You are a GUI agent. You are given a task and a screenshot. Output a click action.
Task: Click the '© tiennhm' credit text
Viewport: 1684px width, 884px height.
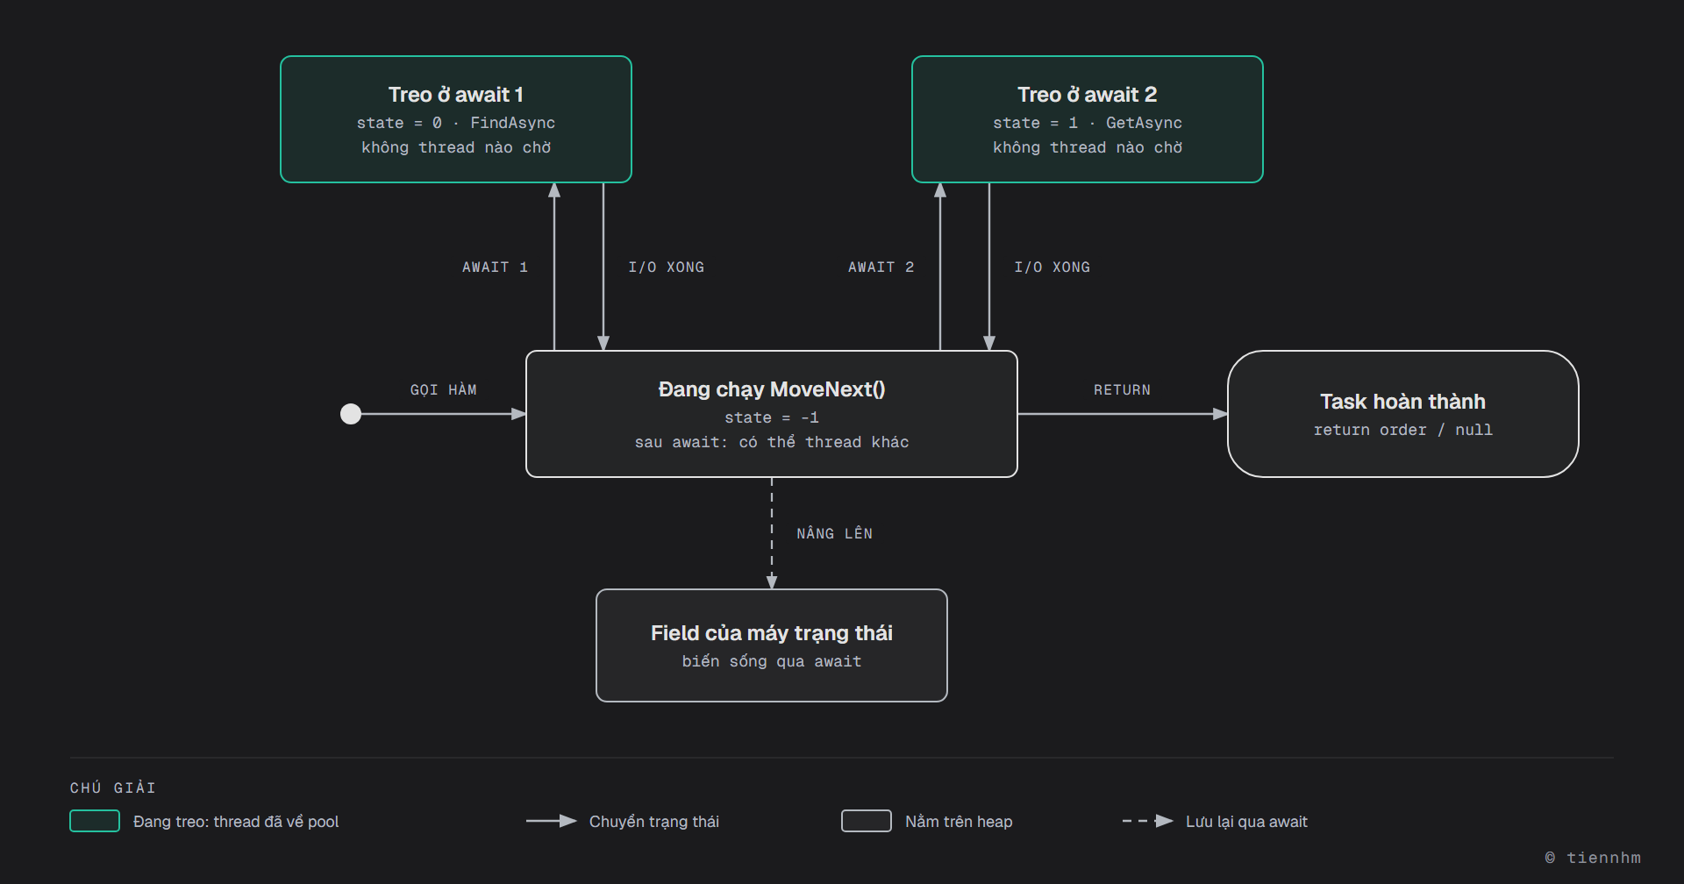point(1593,858)
